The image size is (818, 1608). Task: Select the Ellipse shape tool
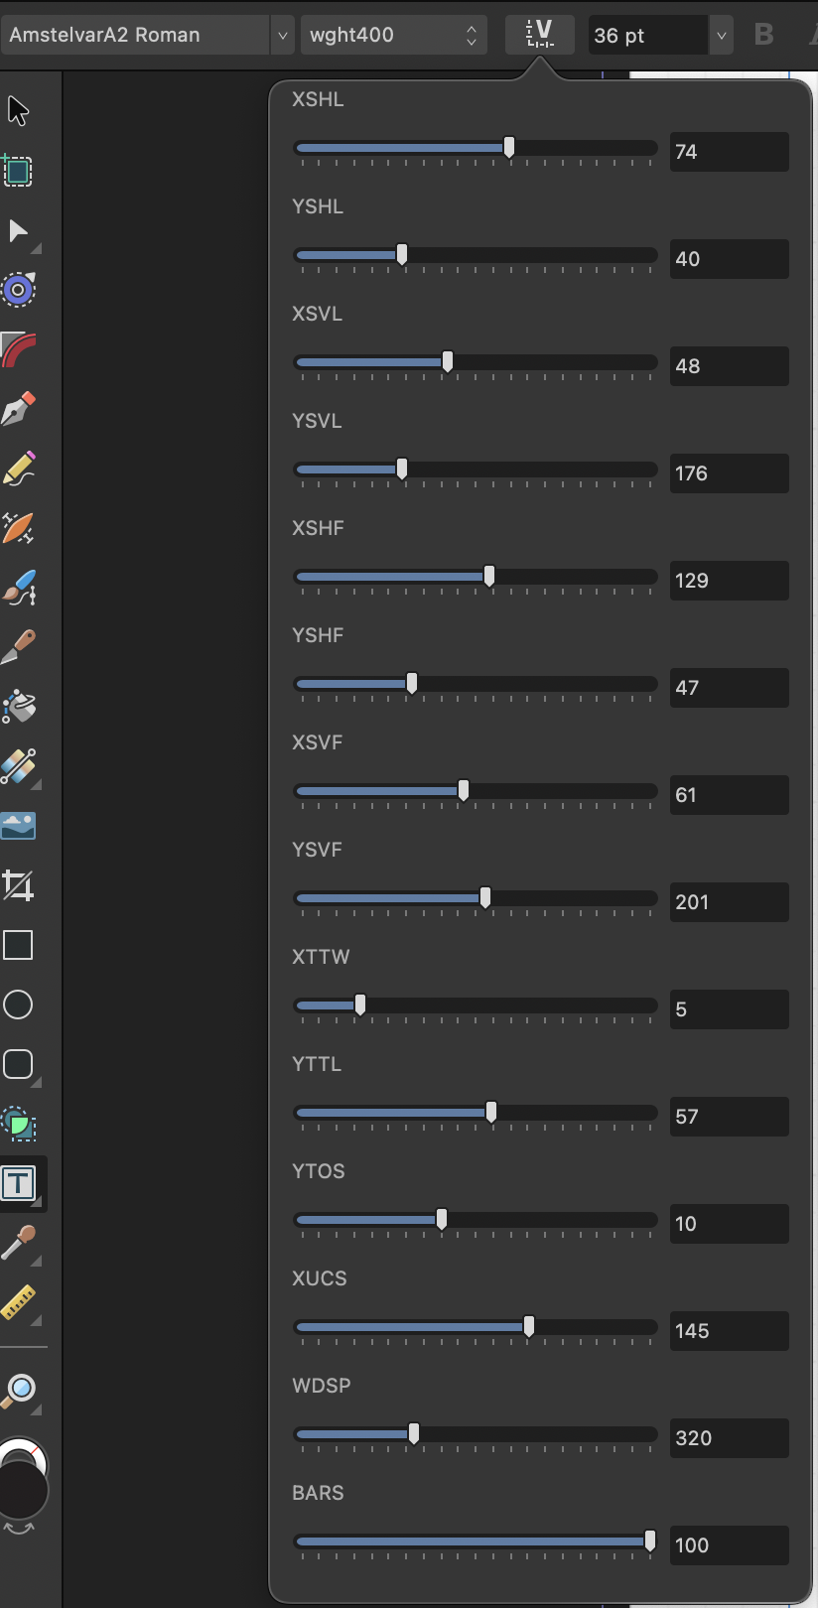pyautogui.click(x=18, y=1005)
